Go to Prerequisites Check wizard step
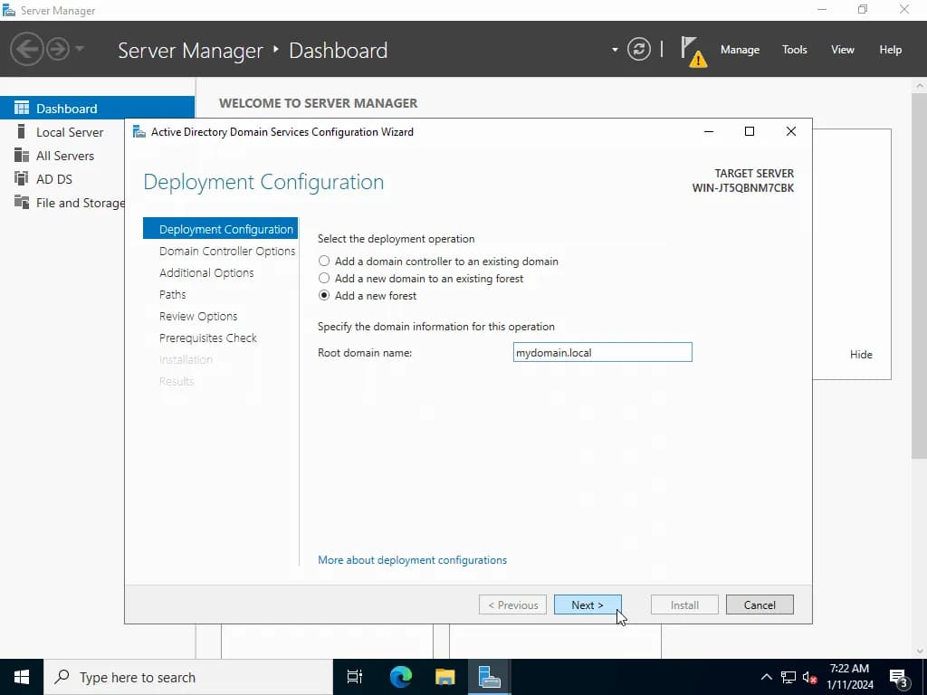Image resolution: width=927 pixels, height=695 pixels. 208,338
